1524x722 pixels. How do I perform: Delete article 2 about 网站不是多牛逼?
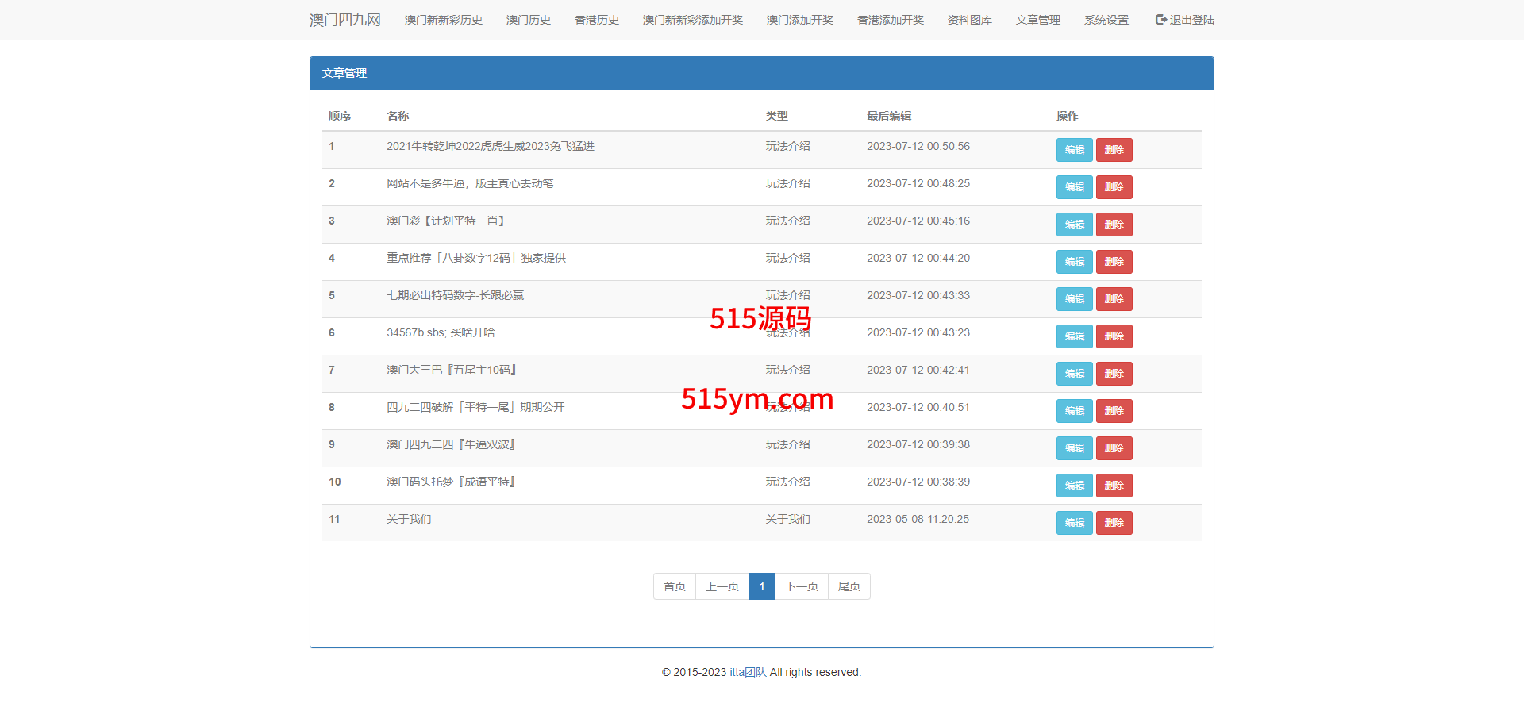(x=1114, y=187)
